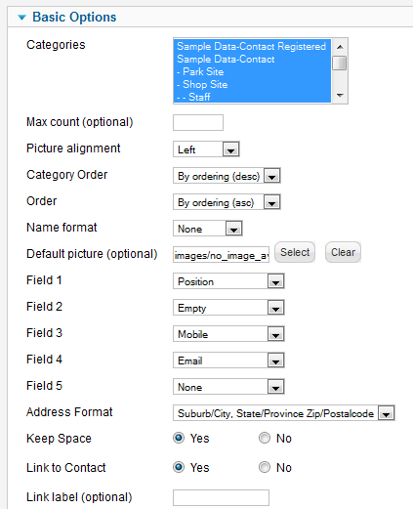This screenshot has width=413, height=509.
Task: Collapse the Basic Options panel arrow
Action: [21, 18]
